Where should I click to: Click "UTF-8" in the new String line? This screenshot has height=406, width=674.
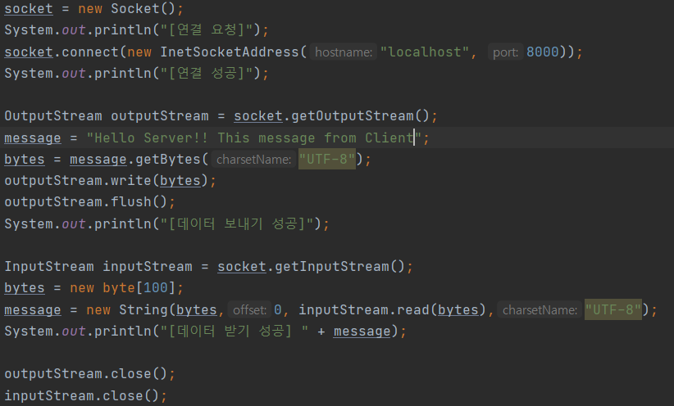[613, 310]
